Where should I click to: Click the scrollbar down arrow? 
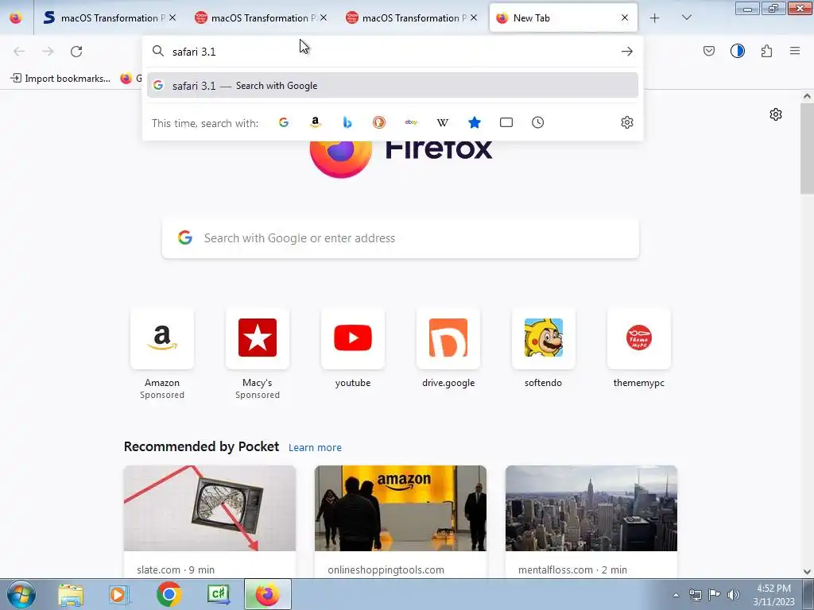point(807,572)
